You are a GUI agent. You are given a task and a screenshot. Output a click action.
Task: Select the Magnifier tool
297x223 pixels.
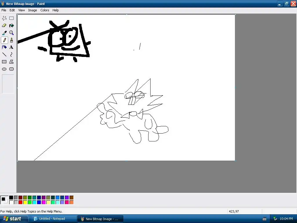12,33
